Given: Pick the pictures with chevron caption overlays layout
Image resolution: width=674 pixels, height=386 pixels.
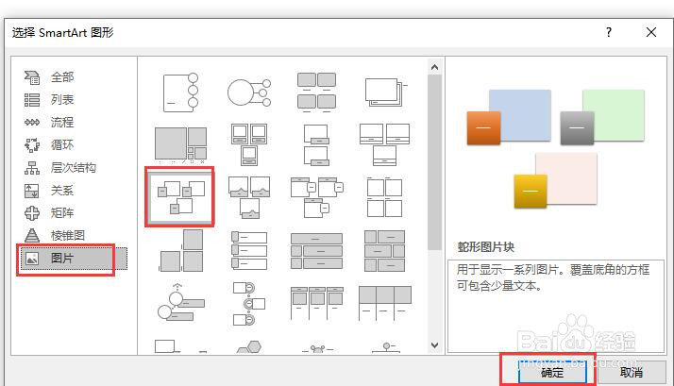Looking at the screenshot, I should pos(249,197).
